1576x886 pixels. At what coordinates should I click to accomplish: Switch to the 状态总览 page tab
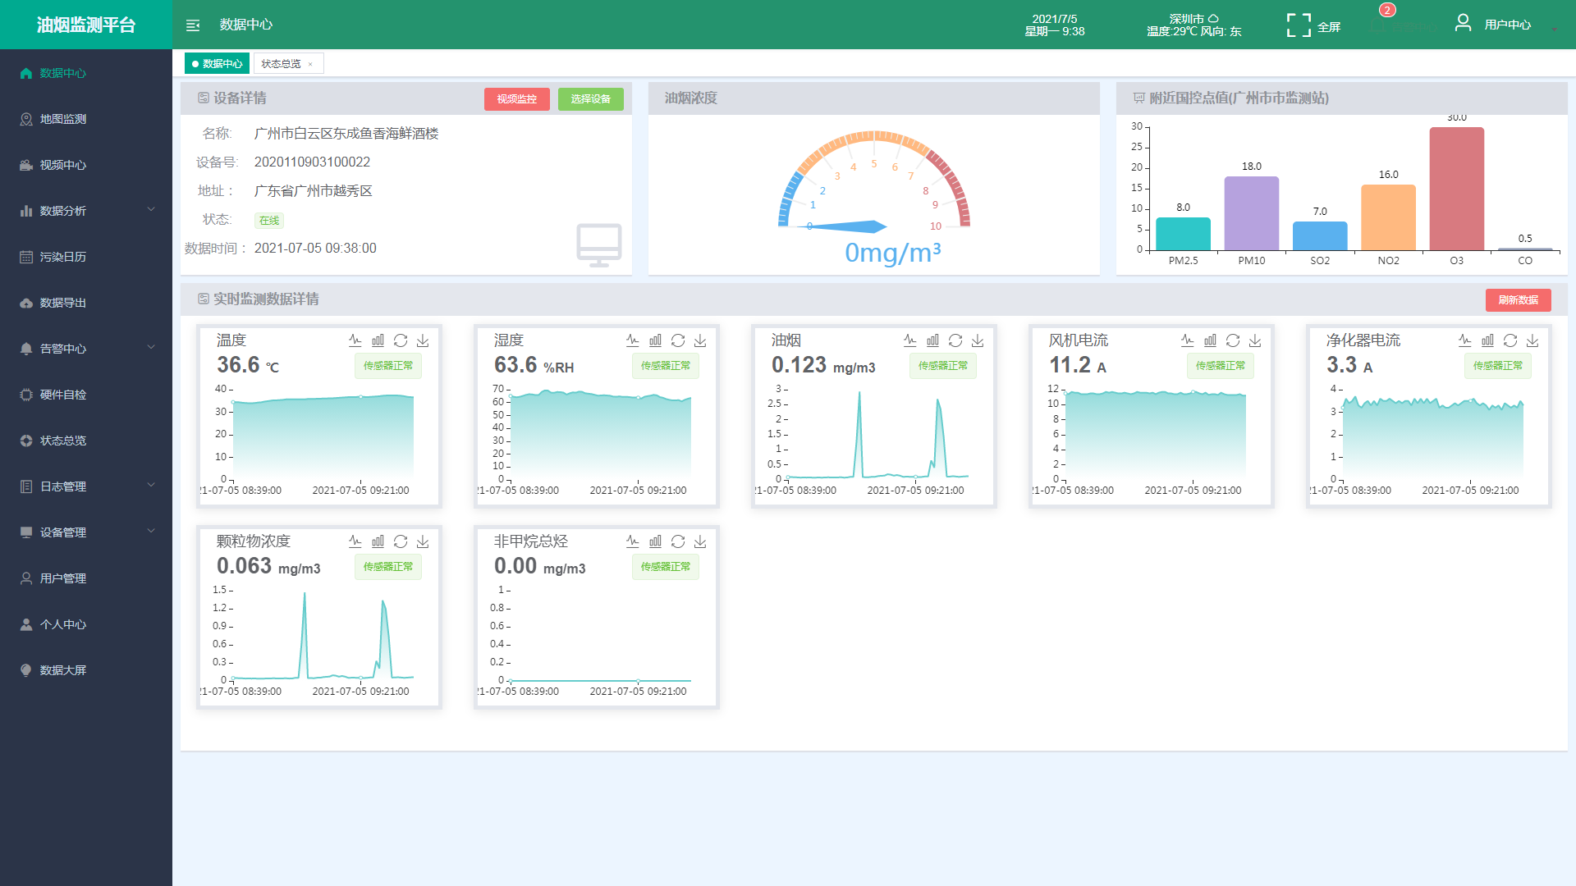click(x=281, y=64)
